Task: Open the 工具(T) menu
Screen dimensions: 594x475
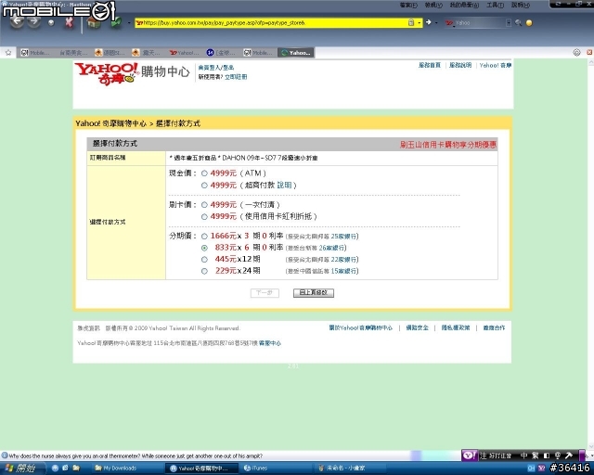Action: pos(495,5)
